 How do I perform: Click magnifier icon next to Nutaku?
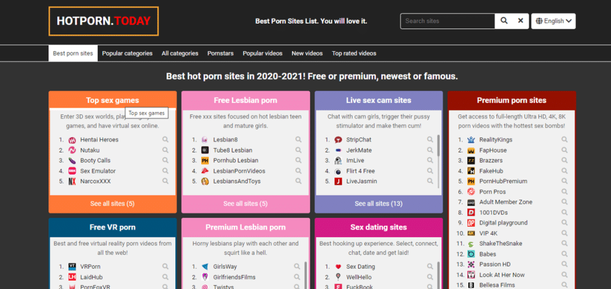pyautogui.click(x=166, y=150)
